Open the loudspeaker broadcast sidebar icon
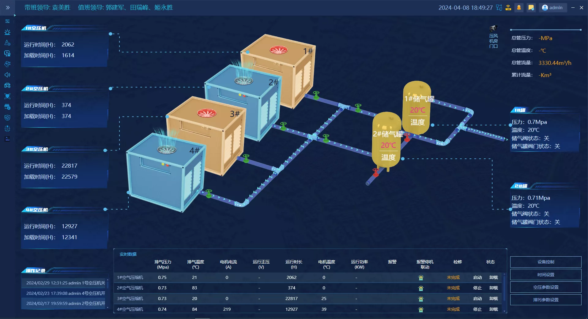 [7, 75]
